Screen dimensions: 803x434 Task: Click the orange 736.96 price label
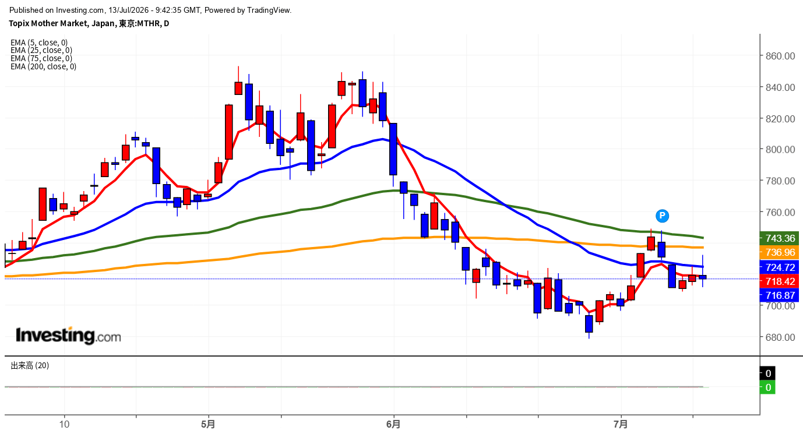tap(780, 252)
